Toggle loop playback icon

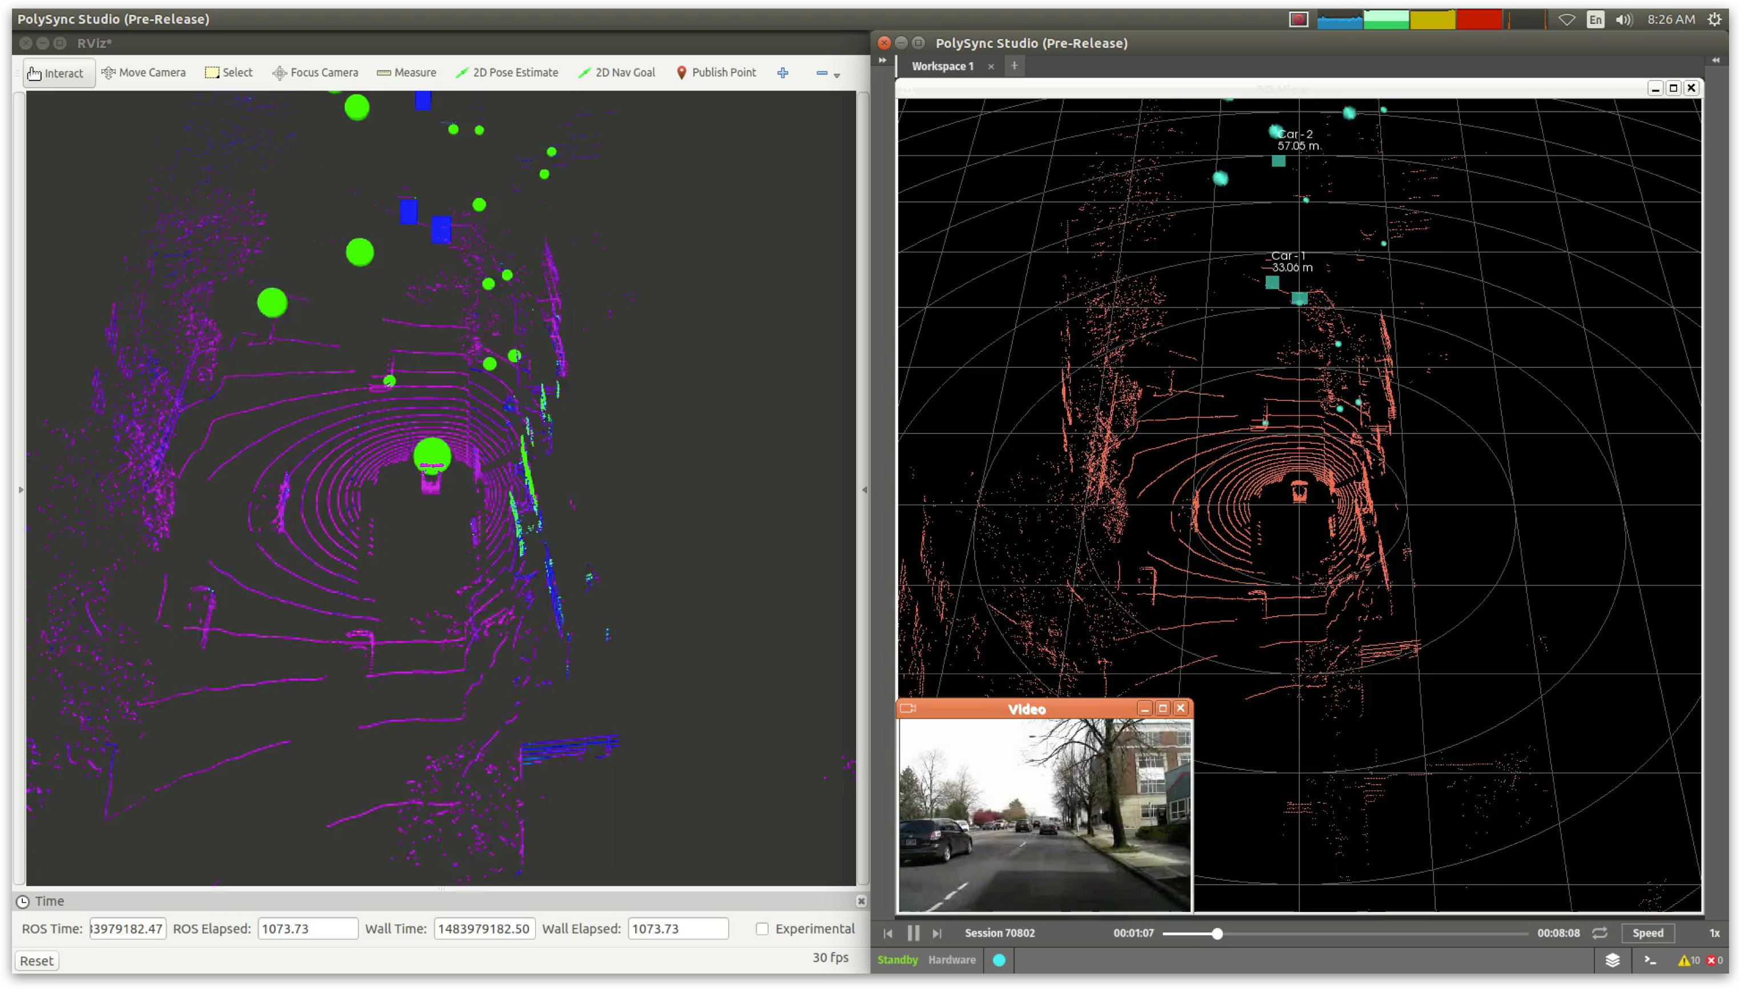click(1599, 933)
